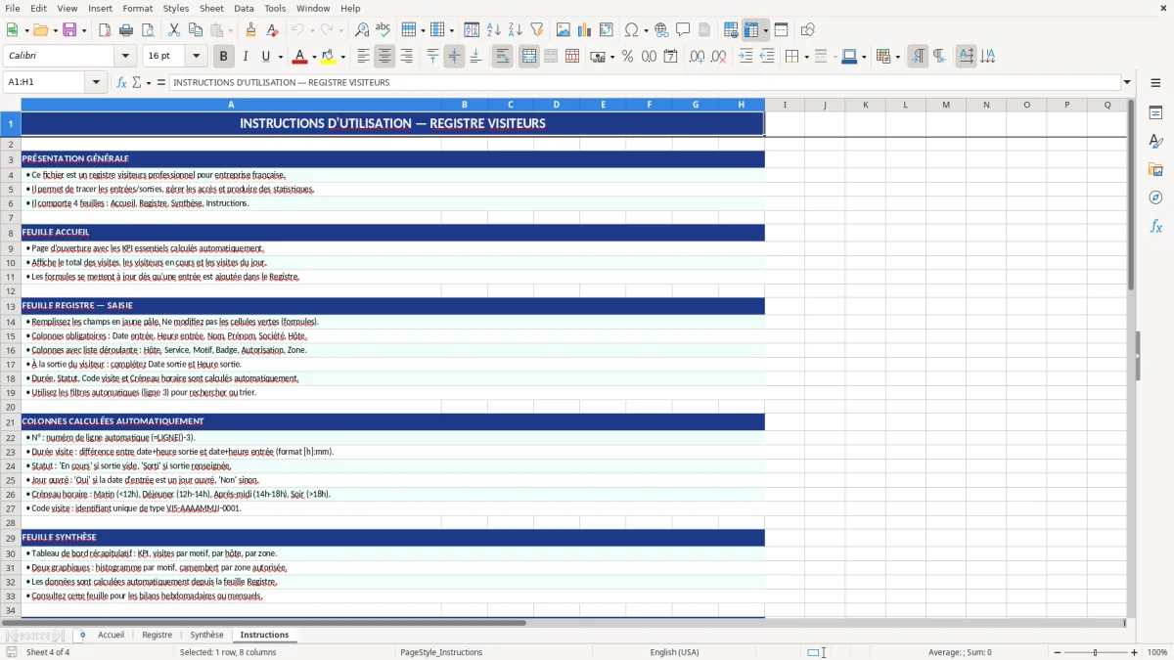Viewport: 1174px width, 660px height.
Task: Toggle Wrap Text
Action: pos(503,57)
